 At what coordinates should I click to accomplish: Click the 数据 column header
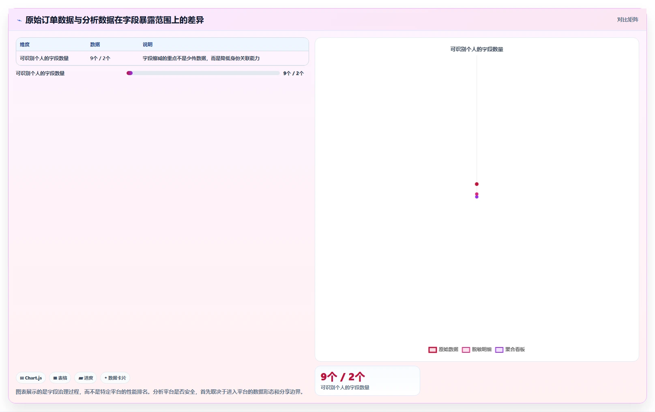click(95, 45)
